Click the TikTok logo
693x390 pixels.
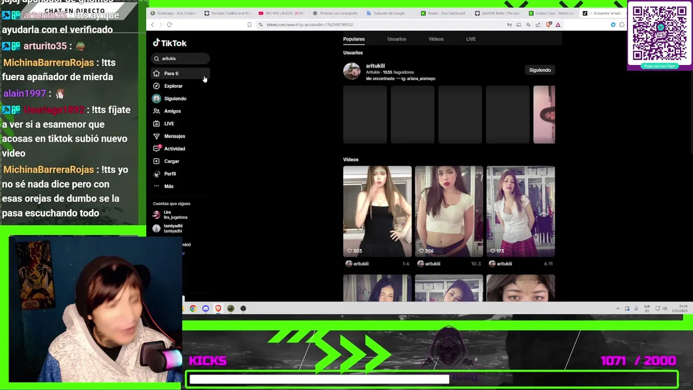pyautogui.click(x=169, y=43)
